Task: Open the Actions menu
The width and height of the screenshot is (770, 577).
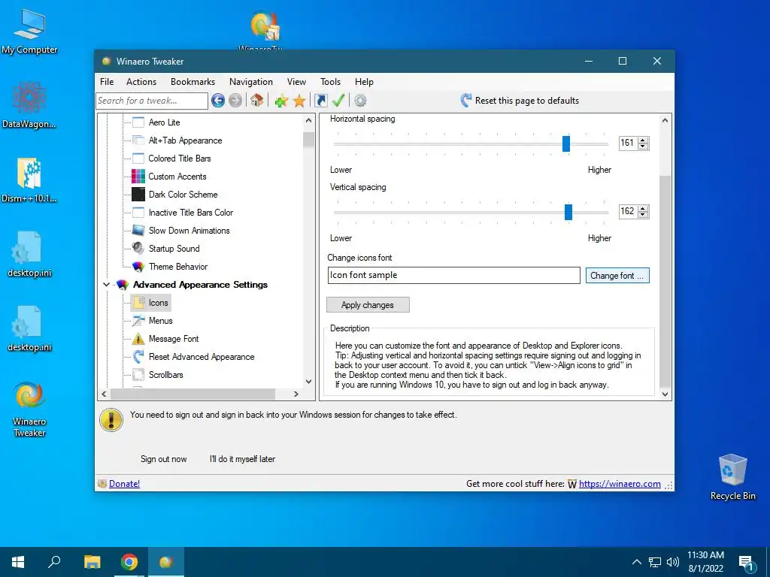Action: pyautogui.click(x=141, y=82)
